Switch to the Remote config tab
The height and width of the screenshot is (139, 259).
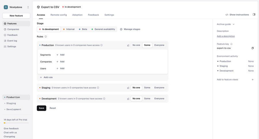[59, 15]
